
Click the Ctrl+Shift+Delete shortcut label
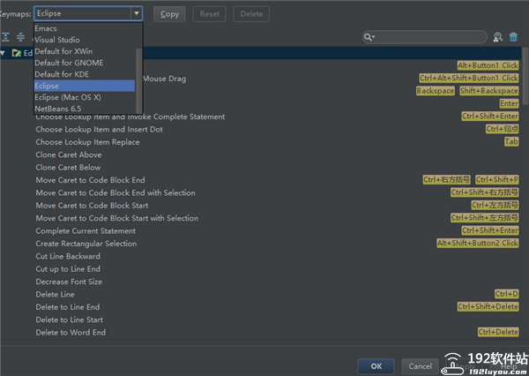click(x=488, y=307)
